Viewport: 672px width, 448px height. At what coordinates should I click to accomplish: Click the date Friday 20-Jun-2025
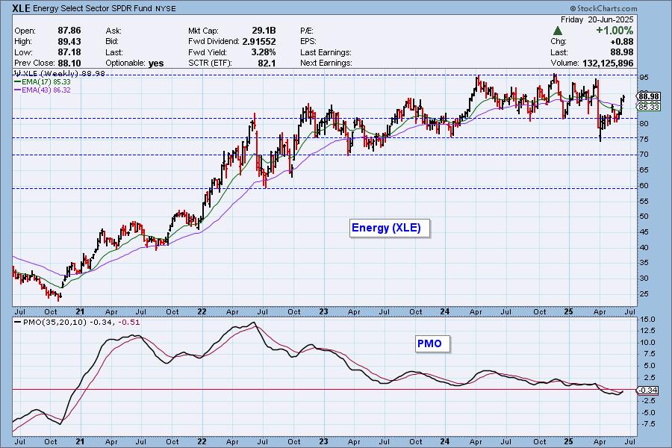(x=597, y=19)
